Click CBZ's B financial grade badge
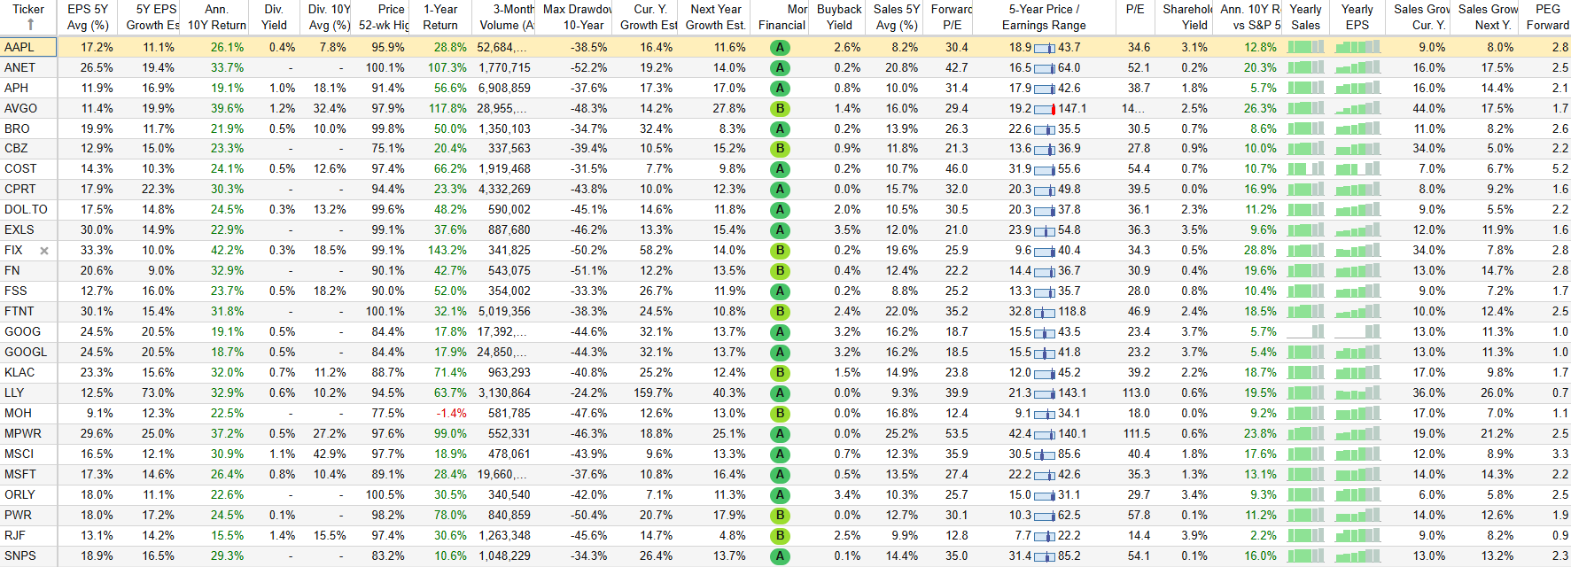The height and width of the screenshot is (567, 1571). coord(780,149)
